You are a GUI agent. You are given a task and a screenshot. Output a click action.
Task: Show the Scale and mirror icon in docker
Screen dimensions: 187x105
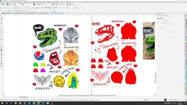(163, 15)
